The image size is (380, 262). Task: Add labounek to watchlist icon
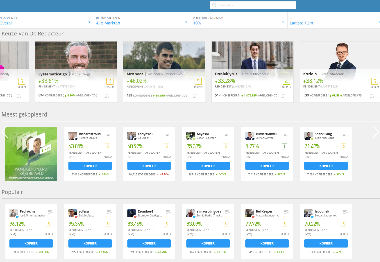tap(345, 212)
